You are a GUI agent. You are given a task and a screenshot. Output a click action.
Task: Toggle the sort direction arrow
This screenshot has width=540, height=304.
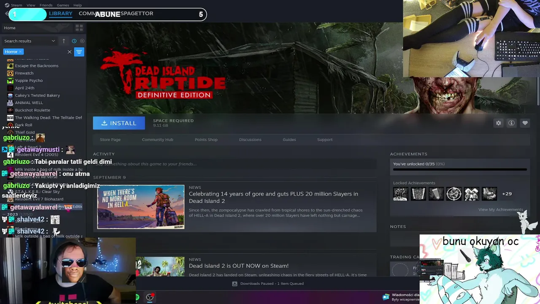[64, 41]
